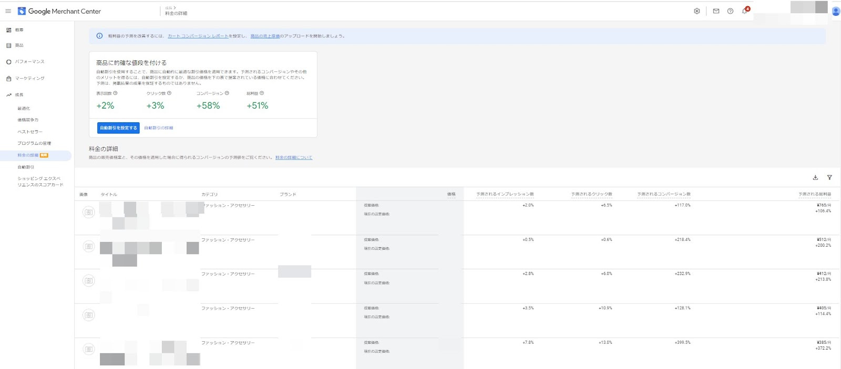This screenshot has height=369, width=841.
Task: Open the カート コンバージョン レポート link
Action: [x=198, y=36]
